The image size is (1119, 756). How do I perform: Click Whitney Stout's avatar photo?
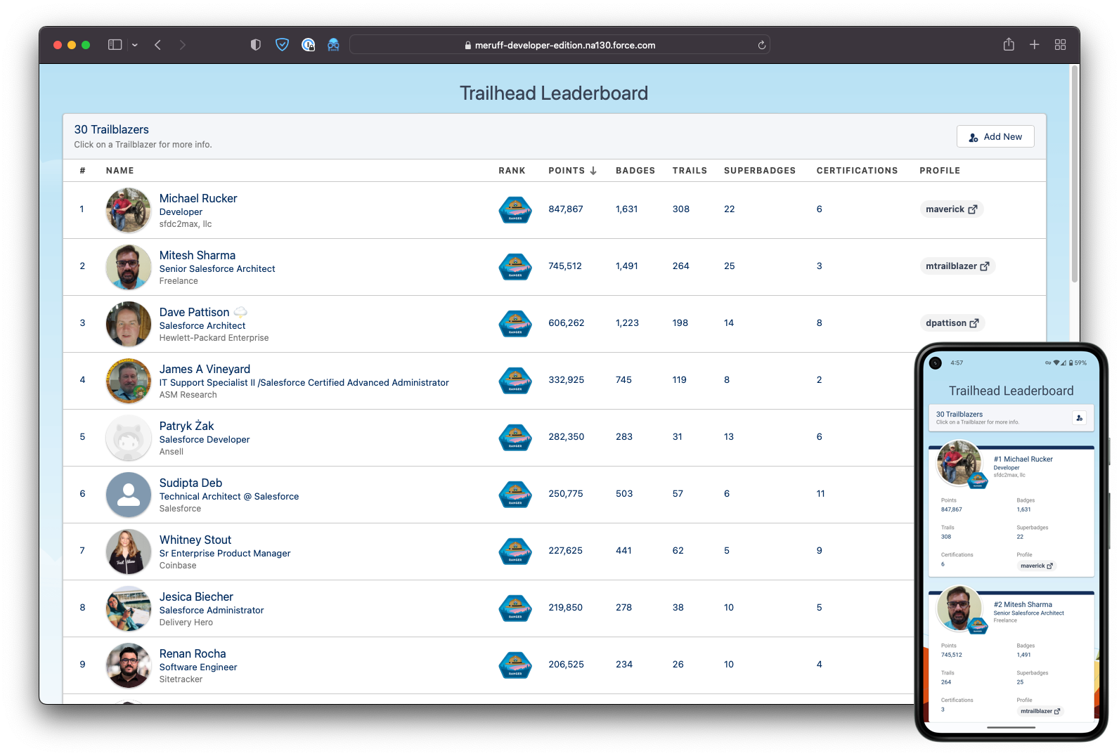click(x=129, y=552)
